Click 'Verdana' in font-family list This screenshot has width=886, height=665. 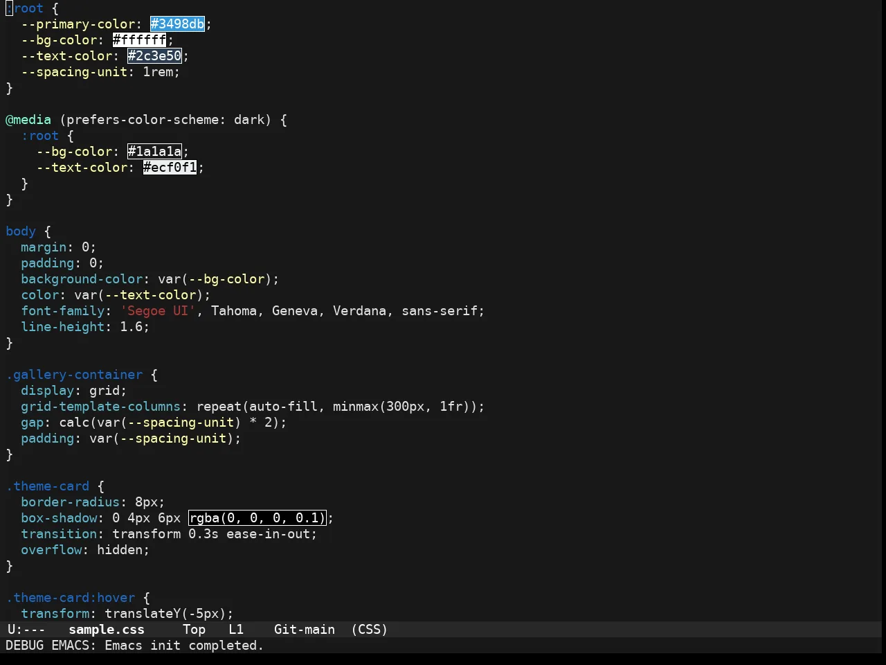pos(359,311)
